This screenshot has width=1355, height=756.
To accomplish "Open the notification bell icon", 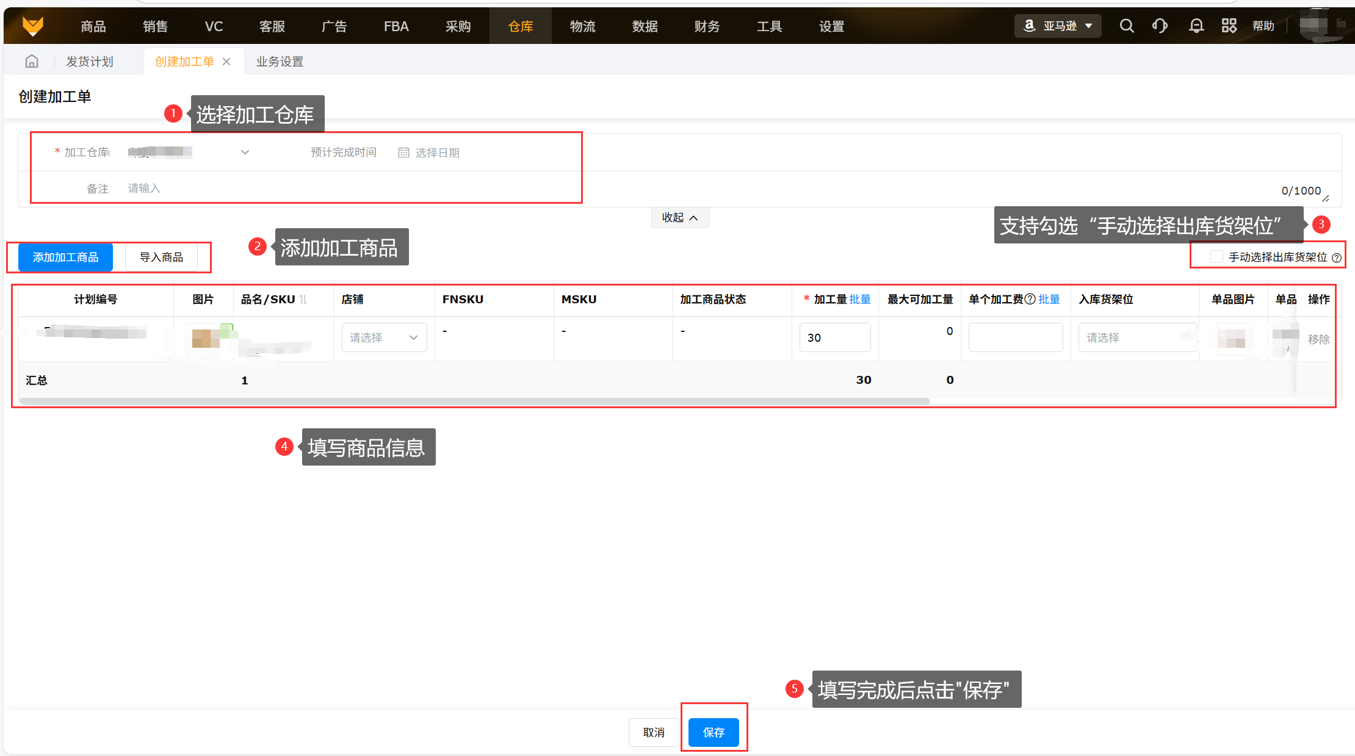I will pyautogui.click(x=1196, y=26).
